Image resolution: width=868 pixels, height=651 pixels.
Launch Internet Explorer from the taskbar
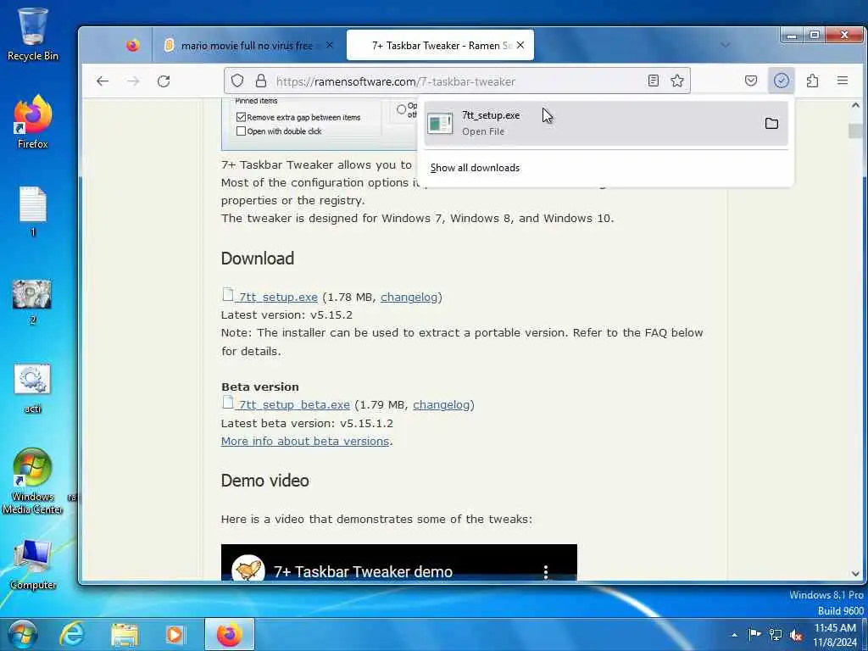click(73, 634)
